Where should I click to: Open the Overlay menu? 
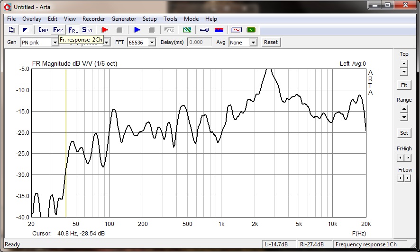coord(32,19)
